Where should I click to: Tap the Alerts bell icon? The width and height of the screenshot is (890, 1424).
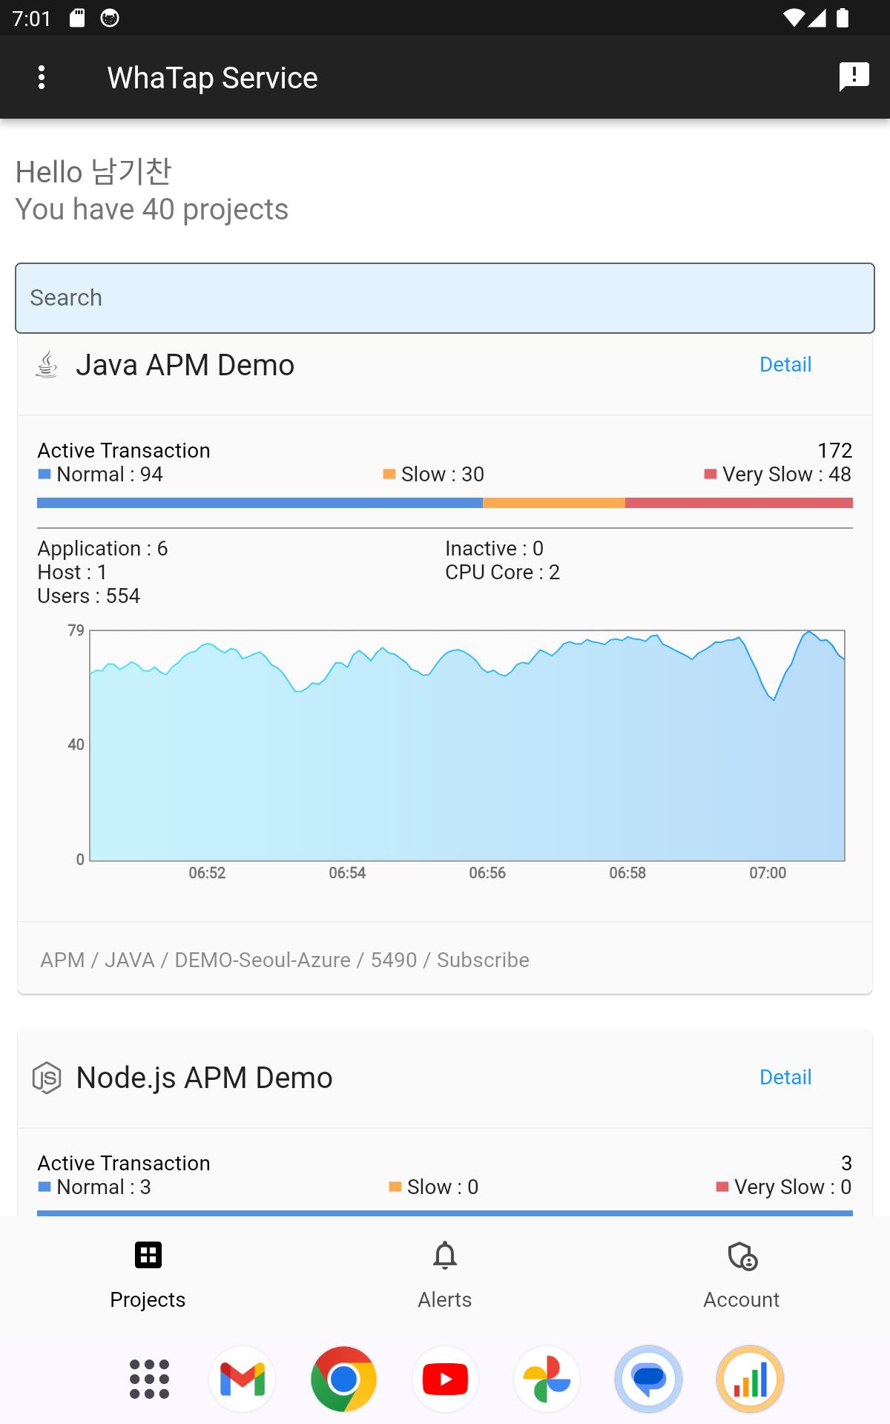(445, 1255)
